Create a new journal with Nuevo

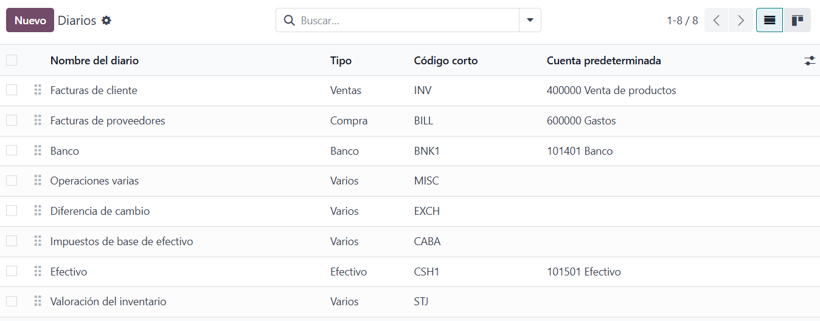point(30,20)
